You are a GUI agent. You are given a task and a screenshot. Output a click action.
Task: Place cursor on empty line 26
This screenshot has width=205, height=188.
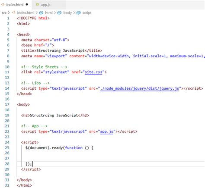tap(111, 153)
